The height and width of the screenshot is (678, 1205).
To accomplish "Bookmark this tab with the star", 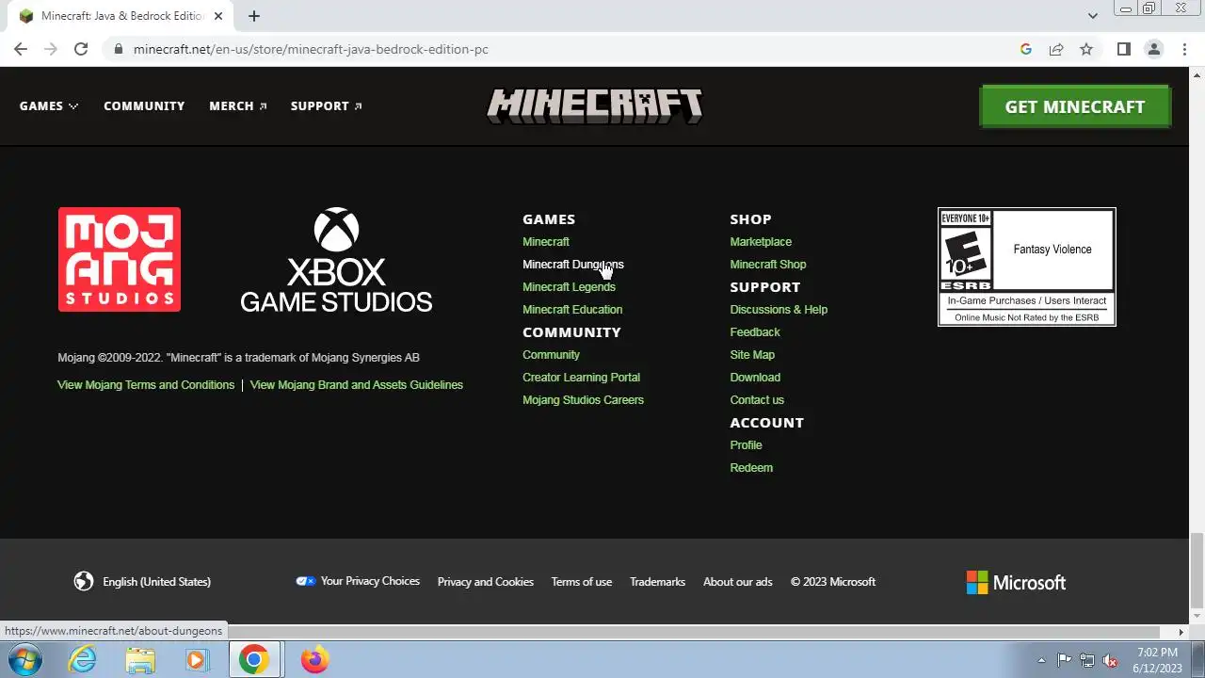I will coord(1086,49).
